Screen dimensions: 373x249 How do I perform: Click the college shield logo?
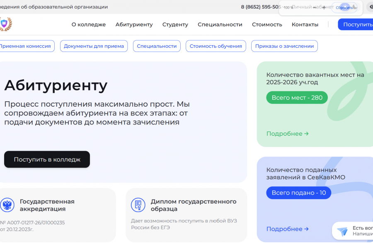click(5, 24)
